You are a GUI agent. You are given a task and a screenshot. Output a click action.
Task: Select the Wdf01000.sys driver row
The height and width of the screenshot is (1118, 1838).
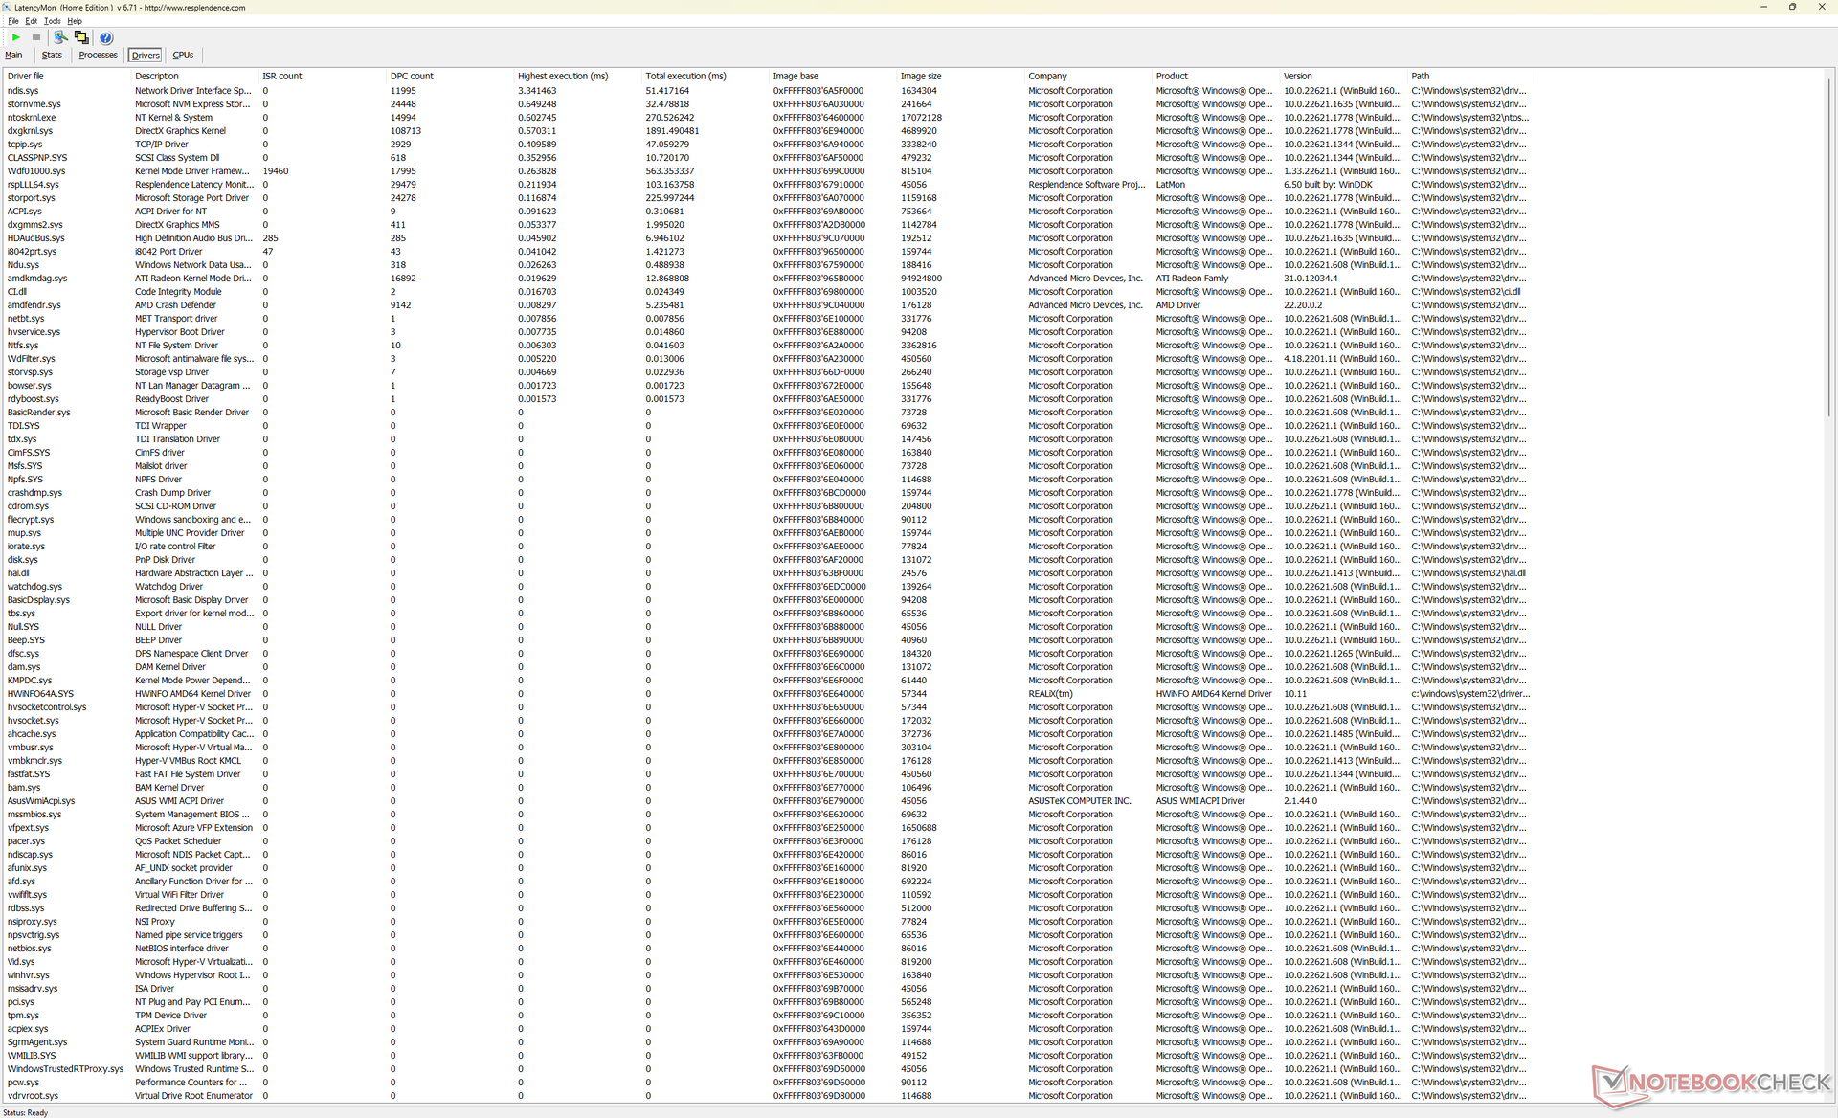[x=36, y=171]
